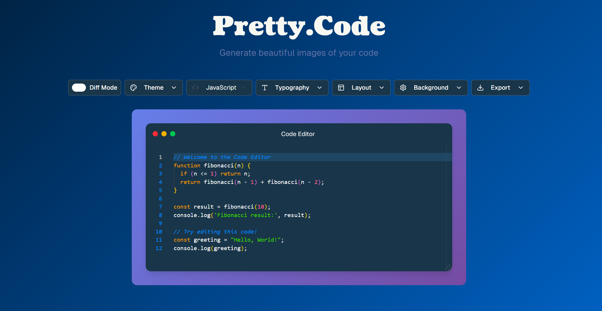Expand the Theme dropdown chevron

click(x=174, y=88)
